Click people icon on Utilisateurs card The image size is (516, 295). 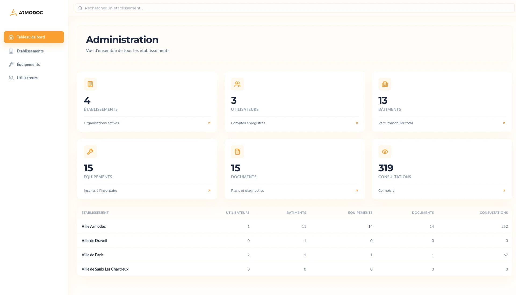click(237, 84)
